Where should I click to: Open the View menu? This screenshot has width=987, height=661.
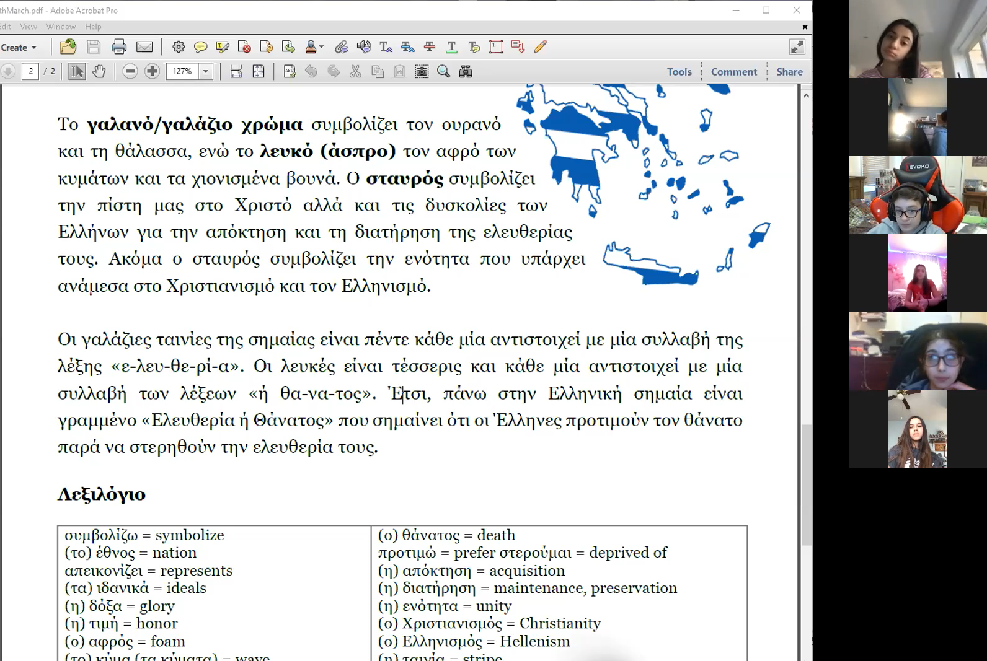[29, 27]
